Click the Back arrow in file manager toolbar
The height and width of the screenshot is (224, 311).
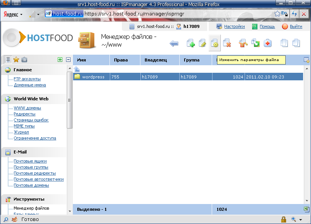174,44
